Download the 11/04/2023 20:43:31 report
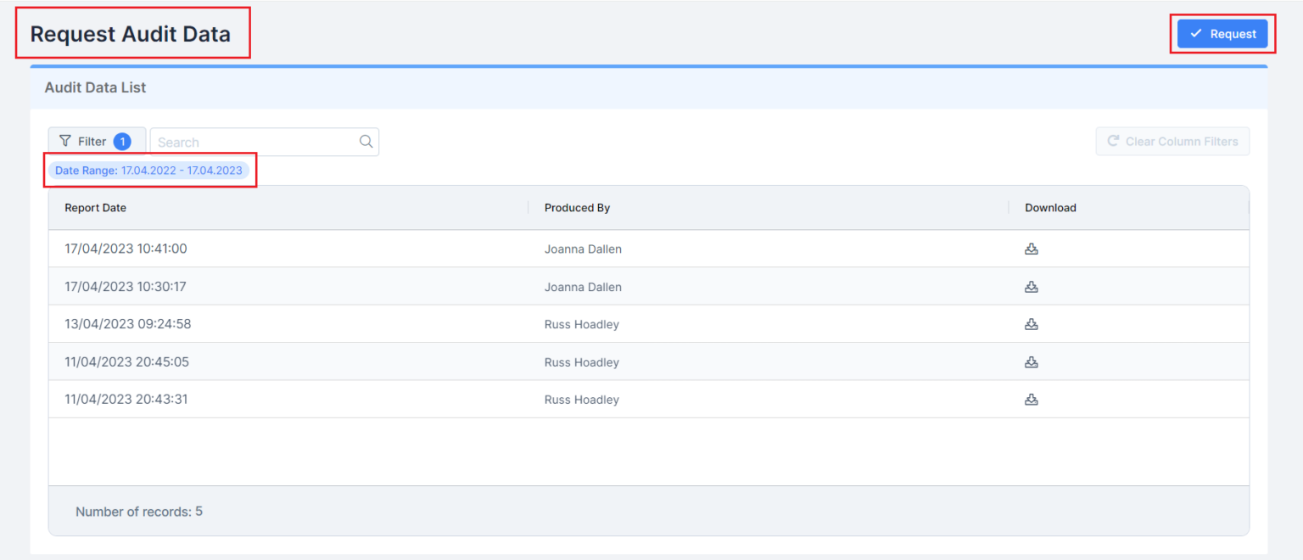The width and height of the screenshot is (1303, 560). [x=1031, y=399]
